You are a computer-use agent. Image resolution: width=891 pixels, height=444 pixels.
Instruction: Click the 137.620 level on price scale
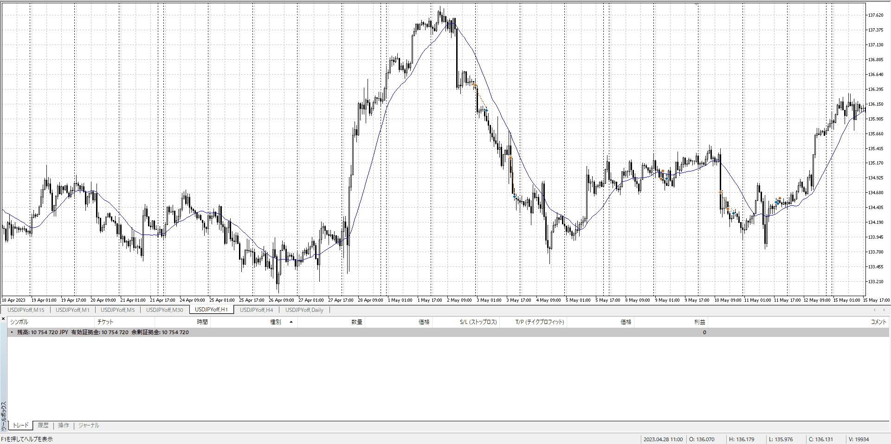(875, 15)
